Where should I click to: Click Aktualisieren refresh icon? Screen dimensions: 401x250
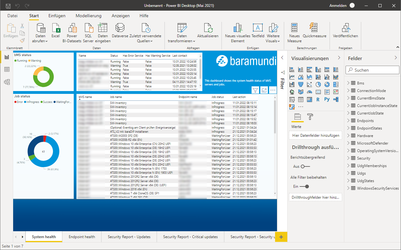click(x=208, y=28)
